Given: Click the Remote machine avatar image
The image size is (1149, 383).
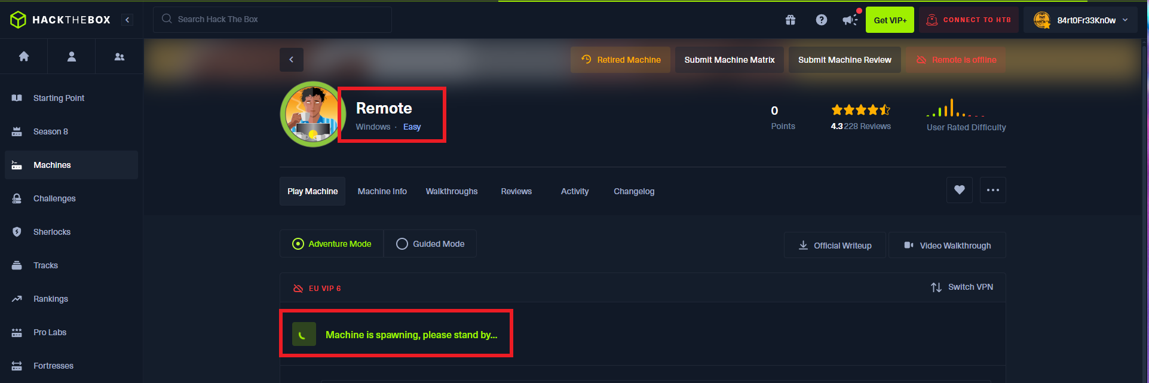Looking at the screenshot, I should tap(312, 114).
